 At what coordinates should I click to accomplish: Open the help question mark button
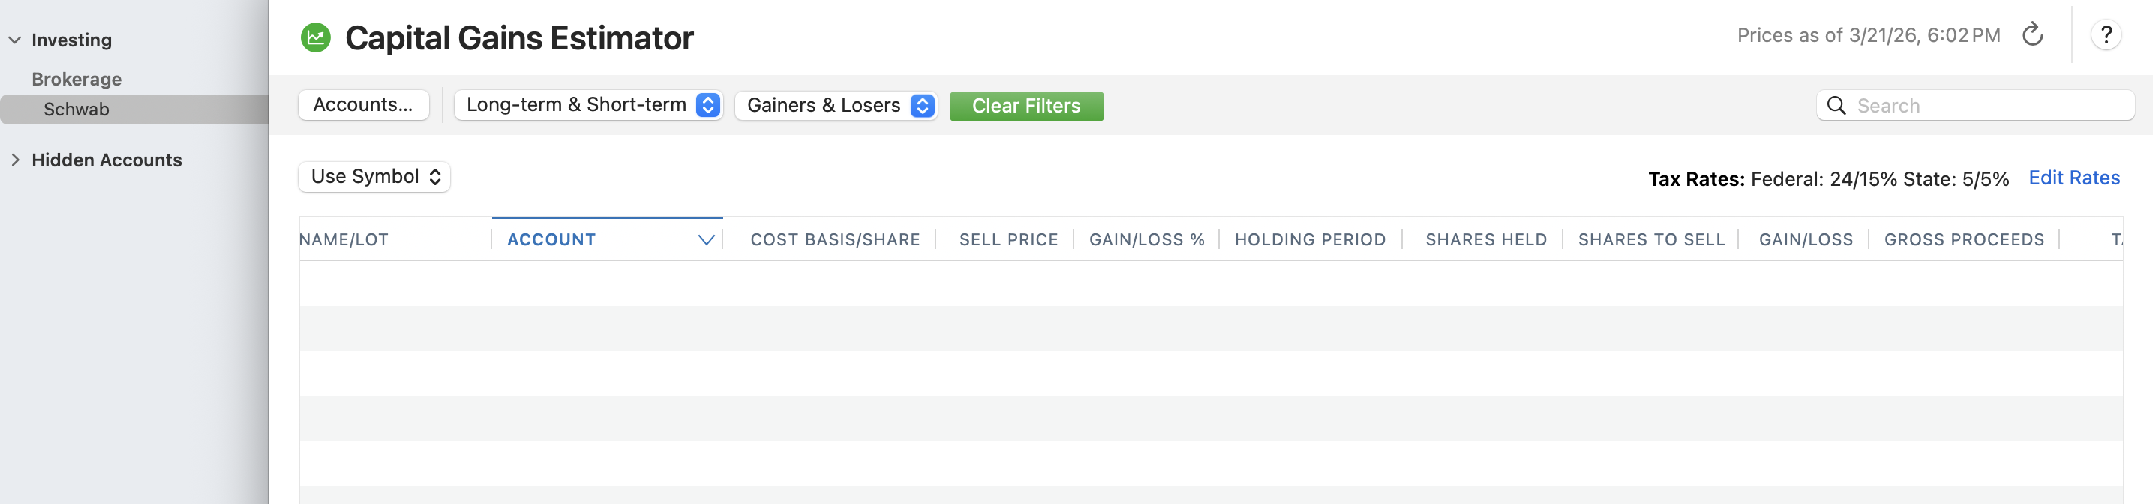pos(2105,35)
